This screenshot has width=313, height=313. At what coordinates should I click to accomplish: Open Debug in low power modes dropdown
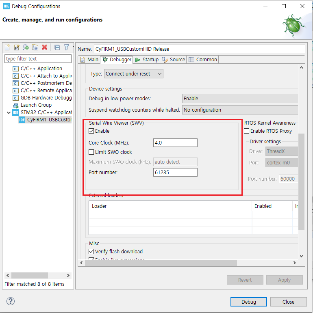[240, 99]
